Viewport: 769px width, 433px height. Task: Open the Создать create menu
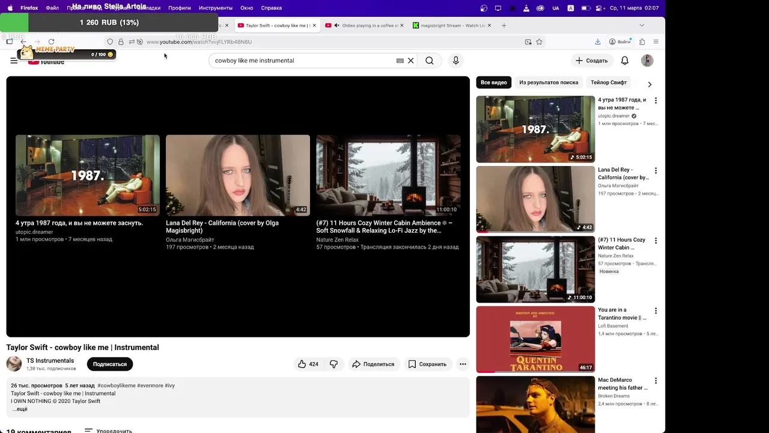592,61
